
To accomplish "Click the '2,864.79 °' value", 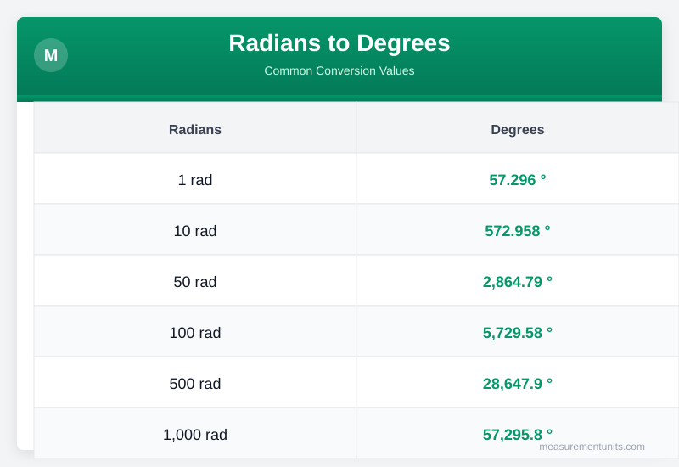I will pos(518,282).
